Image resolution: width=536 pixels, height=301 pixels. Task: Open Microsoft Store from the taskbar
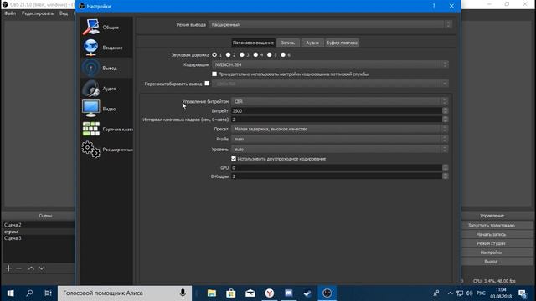231,293
